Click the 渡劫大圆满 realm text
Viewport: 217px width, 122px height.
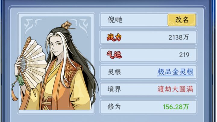coord(175,89)
